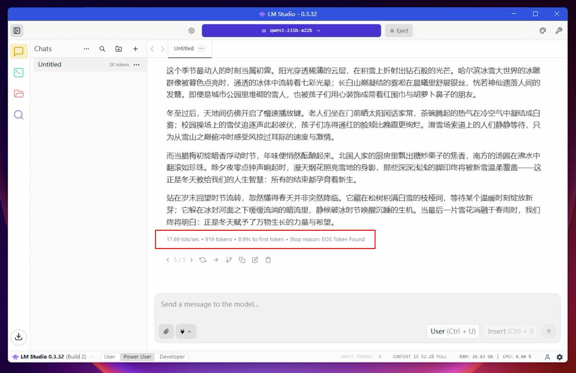Eject the loaded model
Screen dimensions: 576x373
(399, 30)
